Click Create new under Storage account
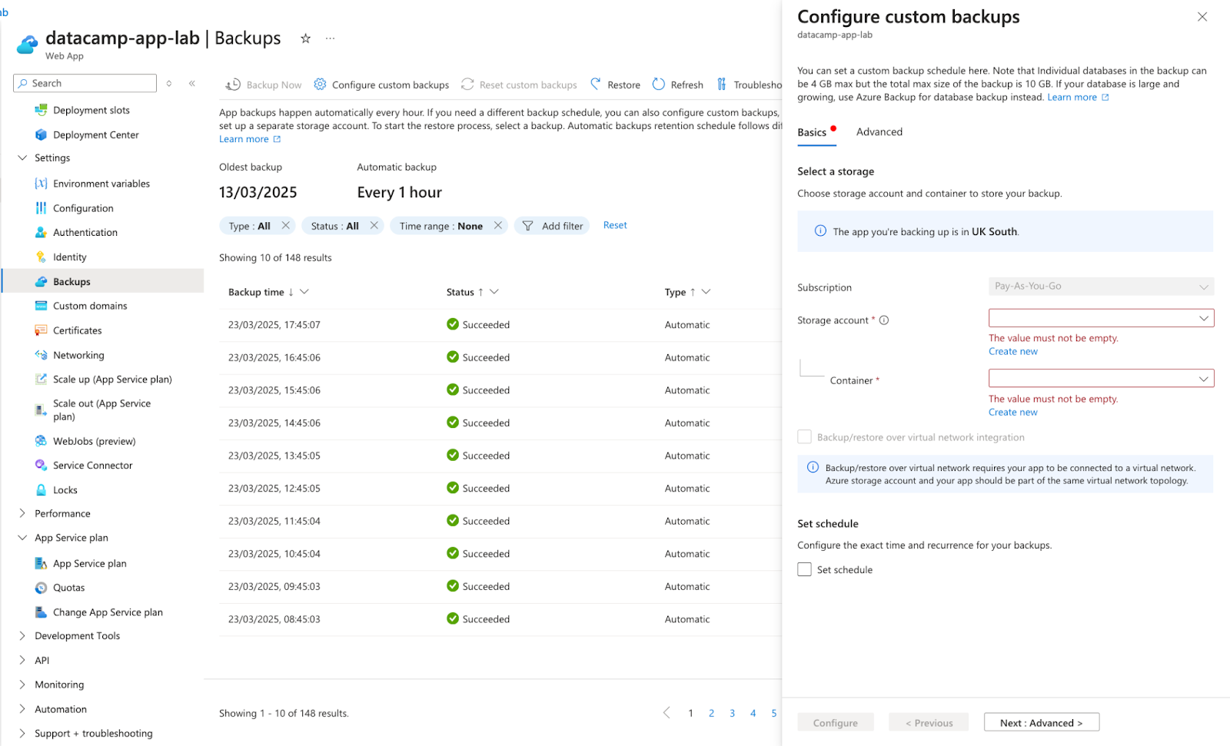This screenshot has height=746, width=1230. (x=1012, y=352)
